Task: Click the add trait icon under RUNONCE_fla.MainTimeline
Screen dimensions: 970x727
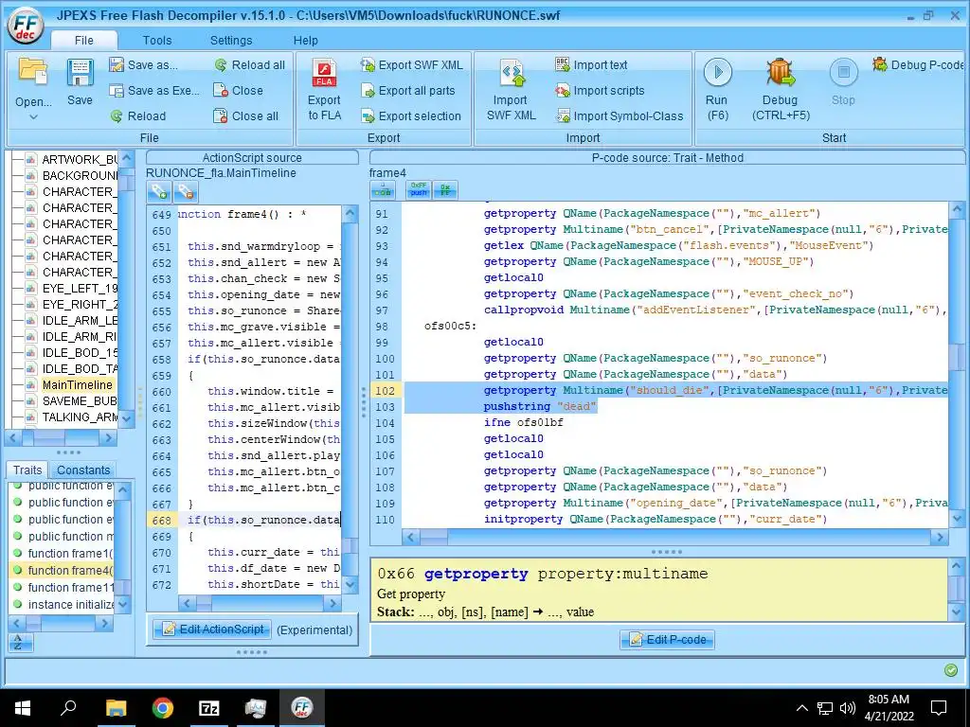Action: click(159, 192)
